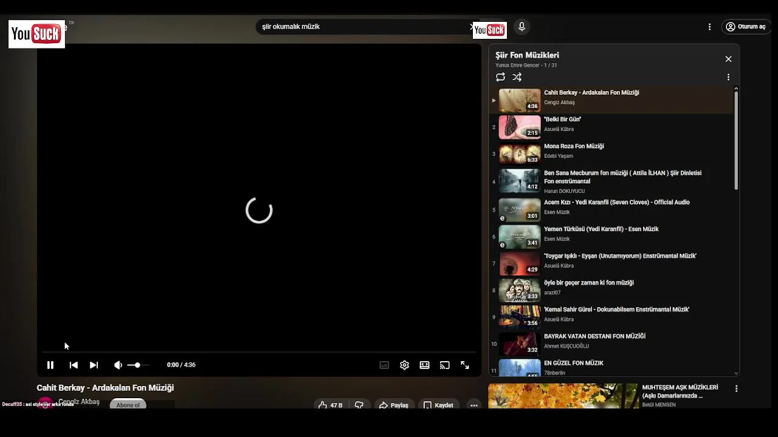Click the search box text

[x=291, y=27]
